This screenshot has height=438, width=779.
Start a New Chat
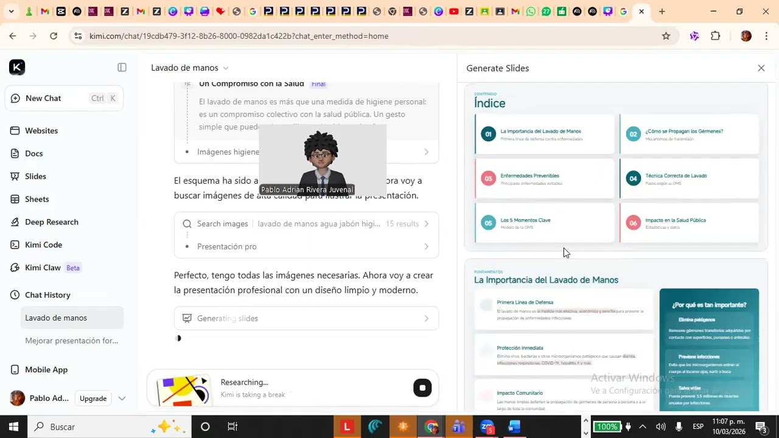tap(64, 98)
